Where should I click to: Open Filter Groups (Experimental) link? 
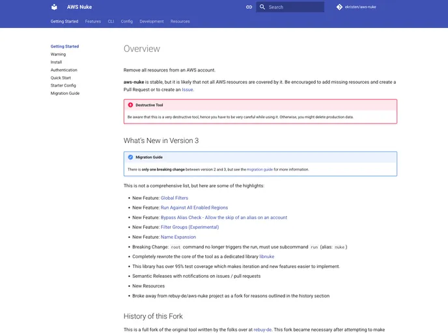[189, 227]
